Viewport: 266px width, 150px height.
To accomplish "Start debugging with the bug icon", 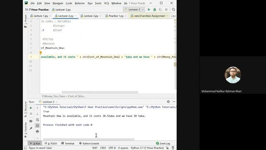I will coord(155,10).
